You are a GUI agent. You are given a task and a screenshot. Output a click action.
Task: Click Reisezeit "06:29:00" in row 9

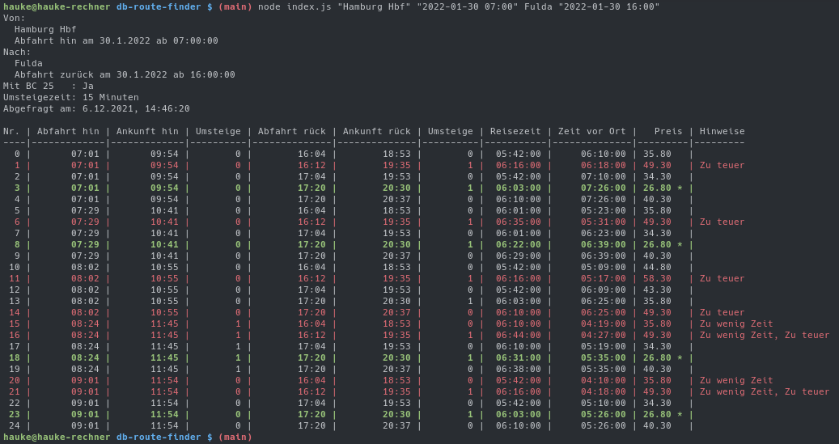coord(518,256)
